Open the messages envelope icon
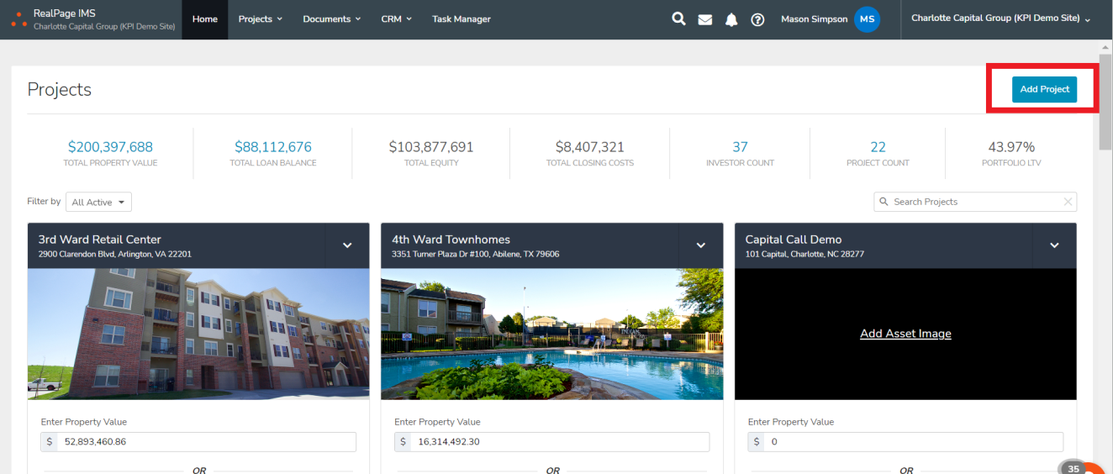1113x474 pixels. click(x=705, y=19)
